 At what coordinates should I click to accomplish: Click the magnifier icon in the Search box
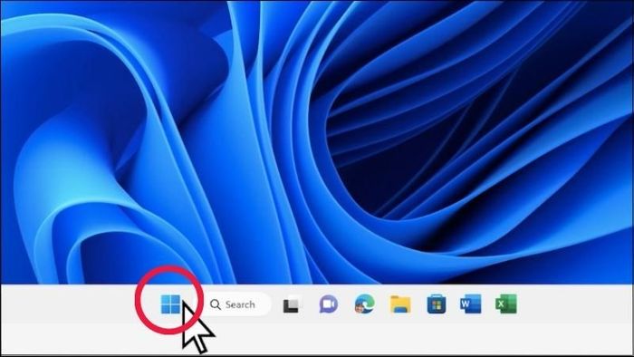[x=216, y=304]
